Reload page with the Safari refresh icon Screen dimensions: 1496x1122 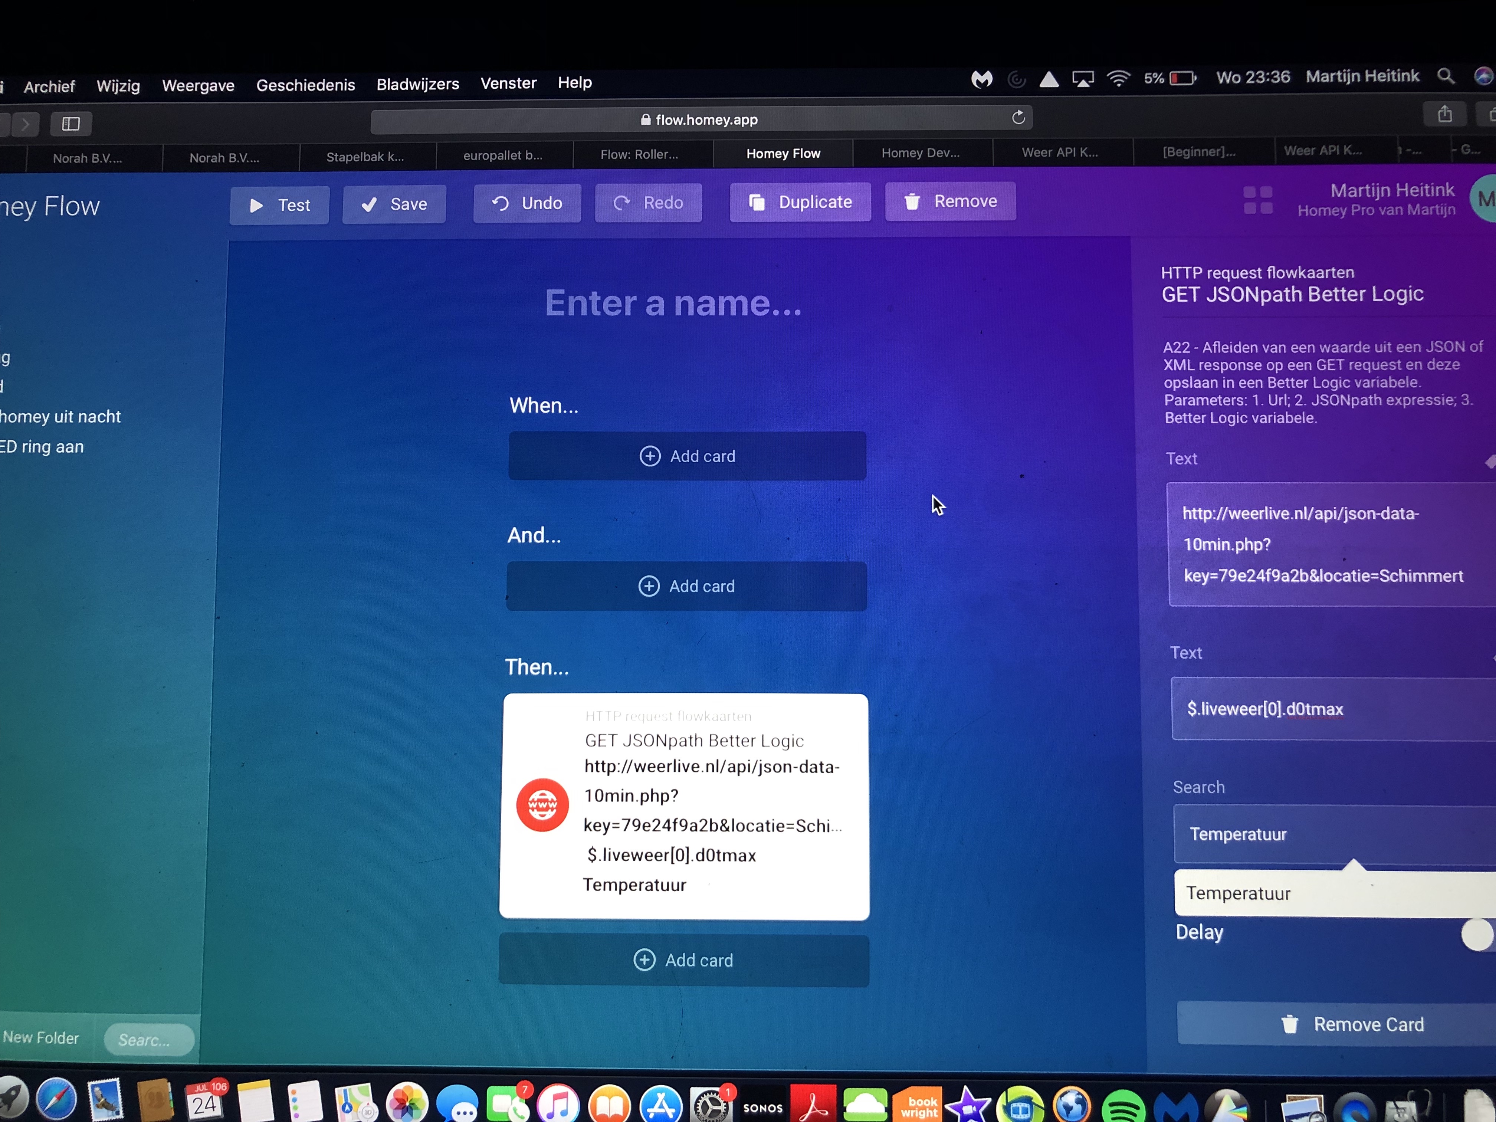1018,118
